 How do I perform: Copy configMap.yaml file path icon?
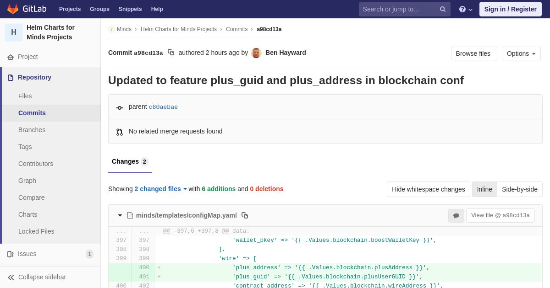pyautogui.click(x=245, y=215)
